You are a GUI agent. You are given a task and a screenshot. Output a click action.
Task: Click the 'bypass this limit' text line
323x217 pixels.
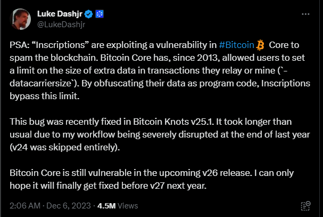[45, 96]
